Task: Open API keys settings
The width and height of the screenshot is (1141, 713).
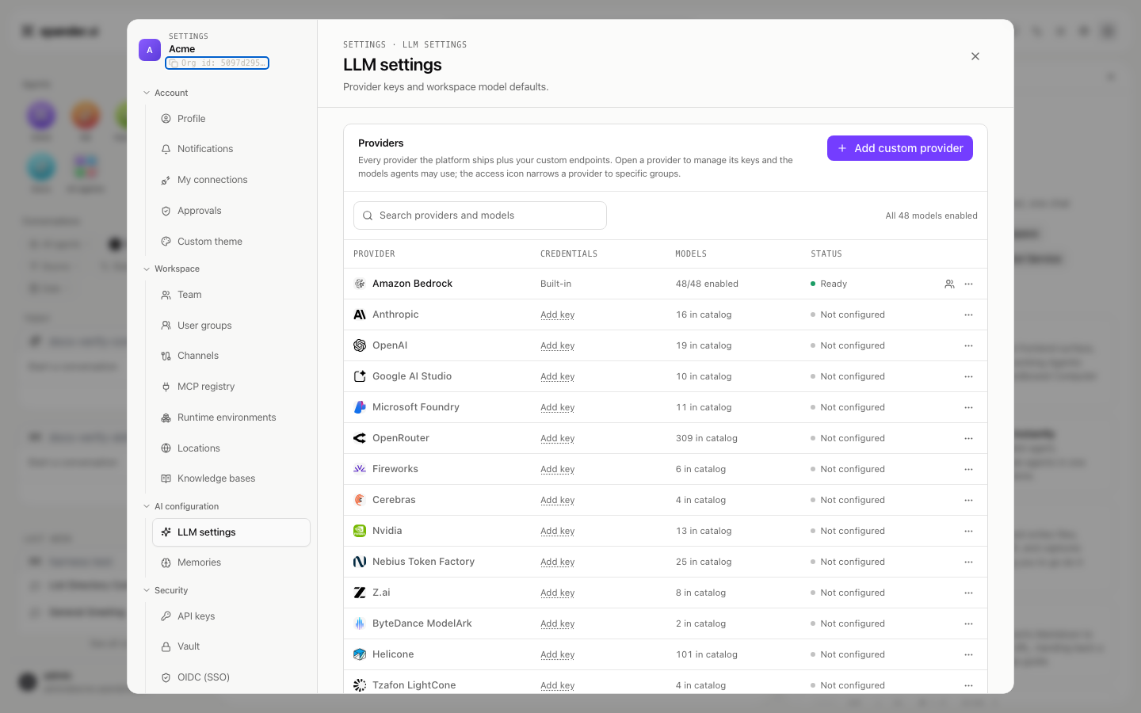Action: coord(231,616)
